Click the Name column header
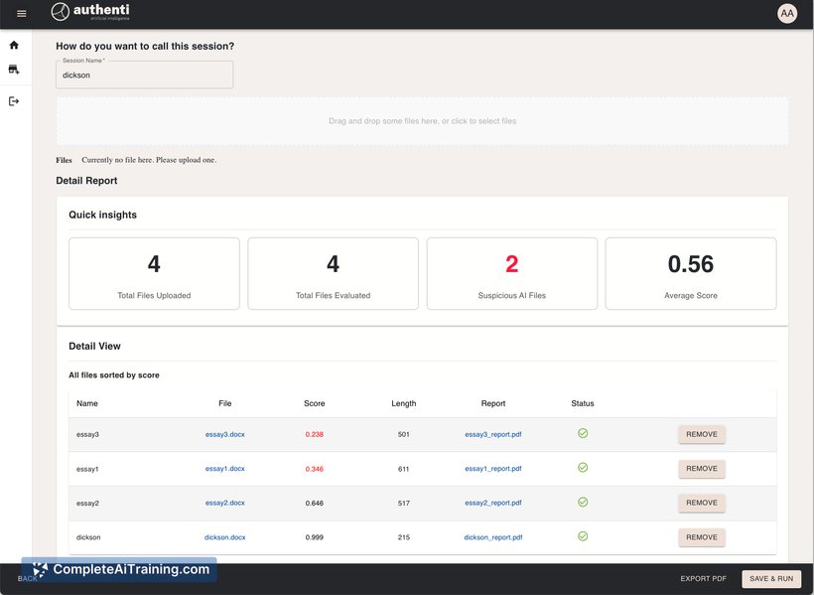This screenshot has height=595, width=814. 87,403
